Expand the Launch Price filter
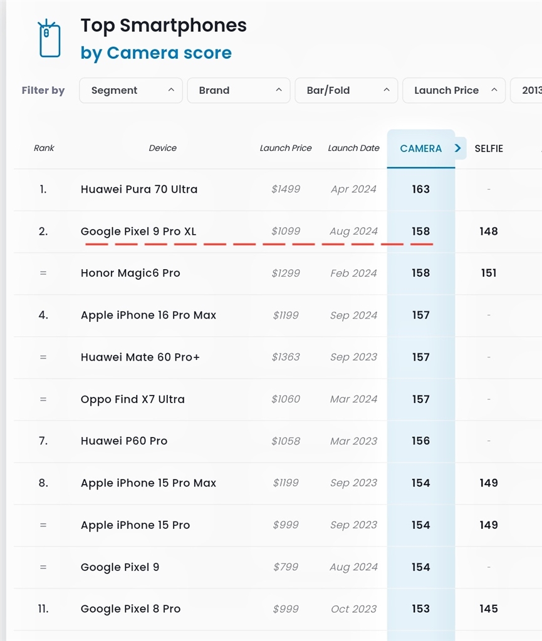The height and width of the screenshot is (641, 542). (454, 90)
